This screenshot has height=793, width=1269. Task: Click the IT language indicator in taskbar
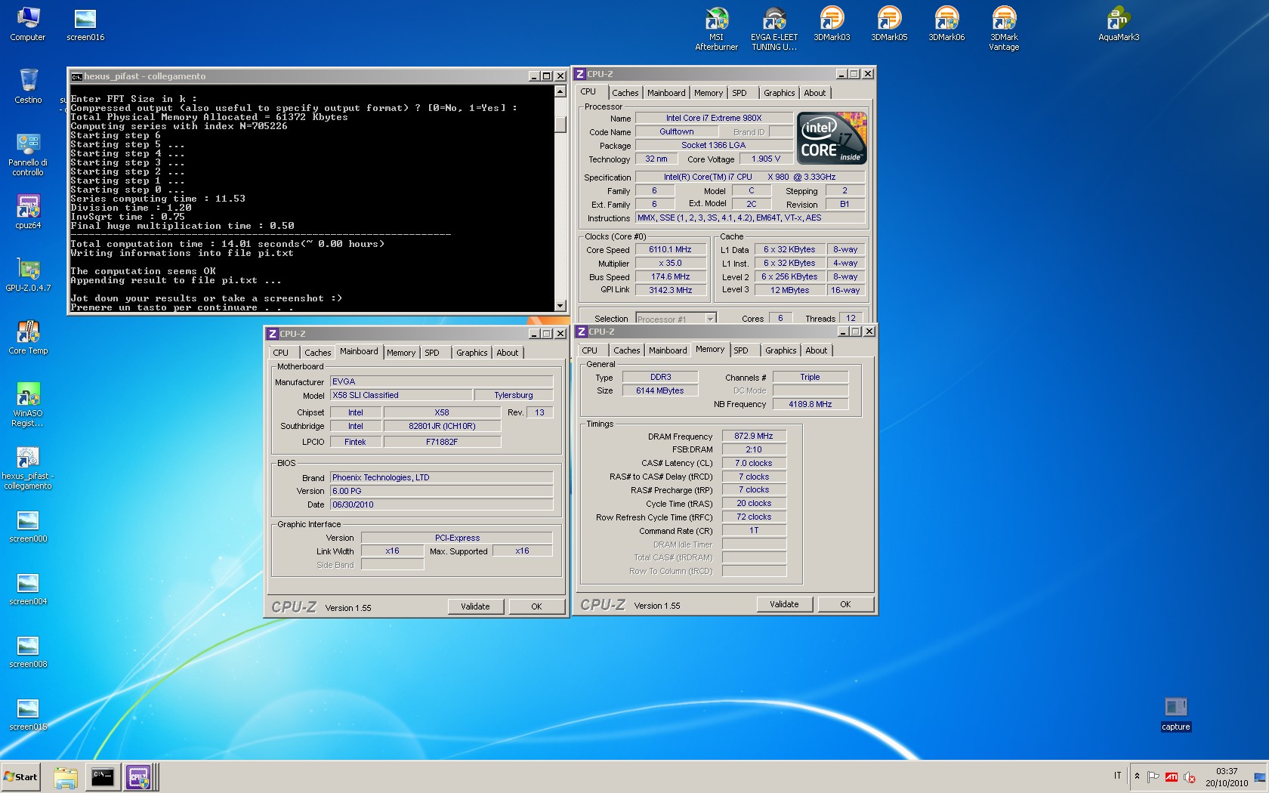point(1117,776)
